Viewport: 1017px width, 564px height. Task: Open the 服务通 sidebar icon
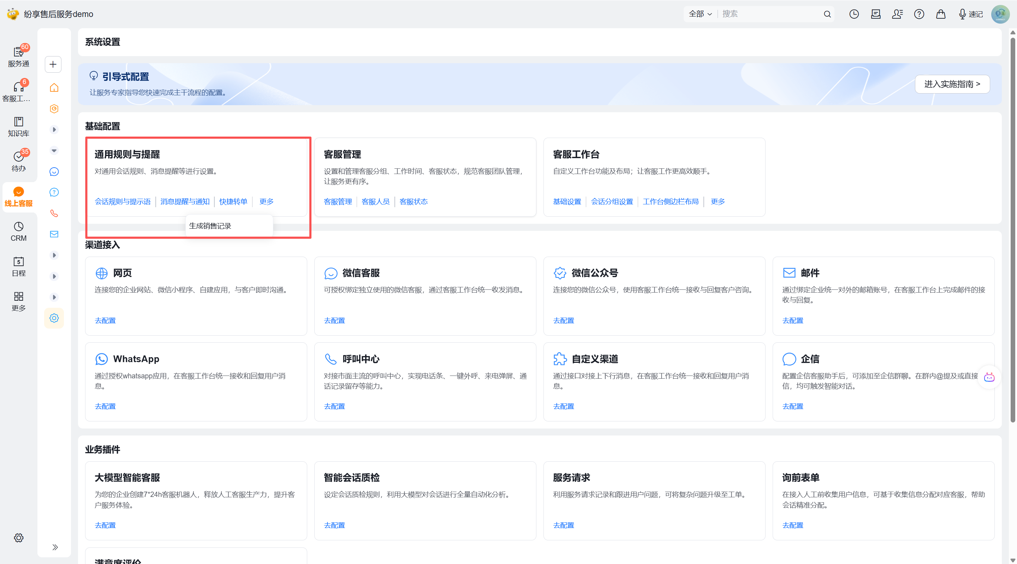(18, 56)
